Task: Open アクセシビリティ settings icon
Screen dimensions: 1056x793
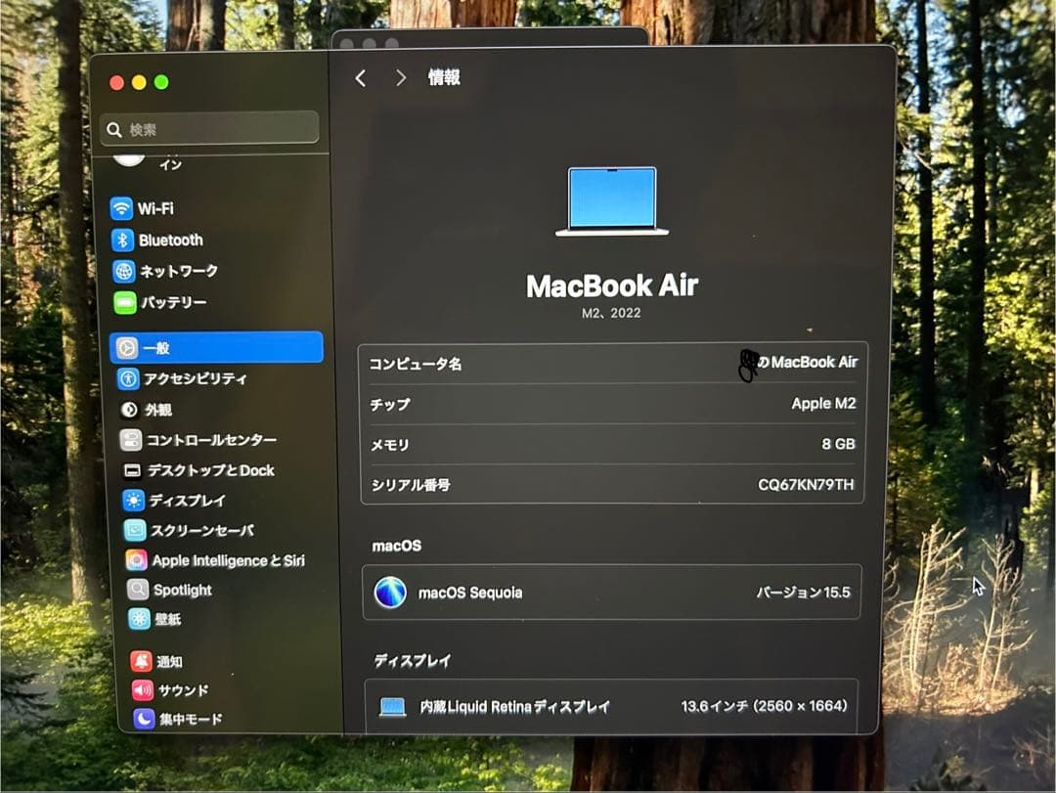Action: tap(130, 379)
